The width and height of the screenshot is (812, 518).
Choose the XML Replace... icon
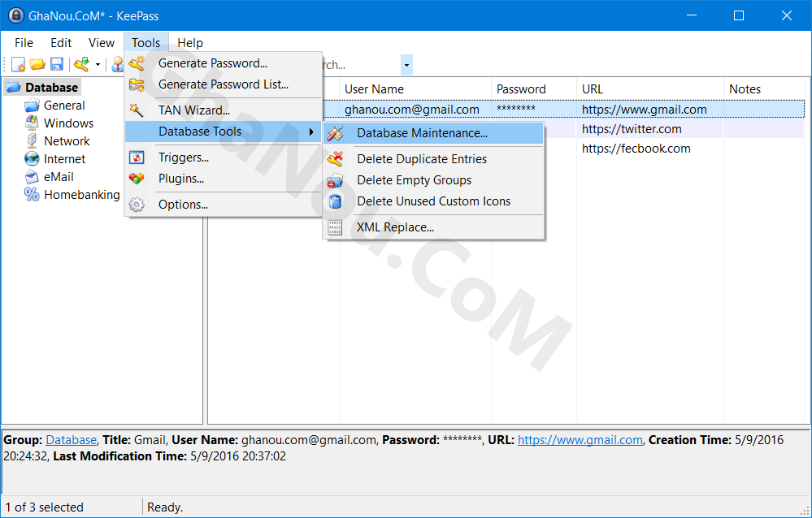pyautogui.click(x=335, y=227)
